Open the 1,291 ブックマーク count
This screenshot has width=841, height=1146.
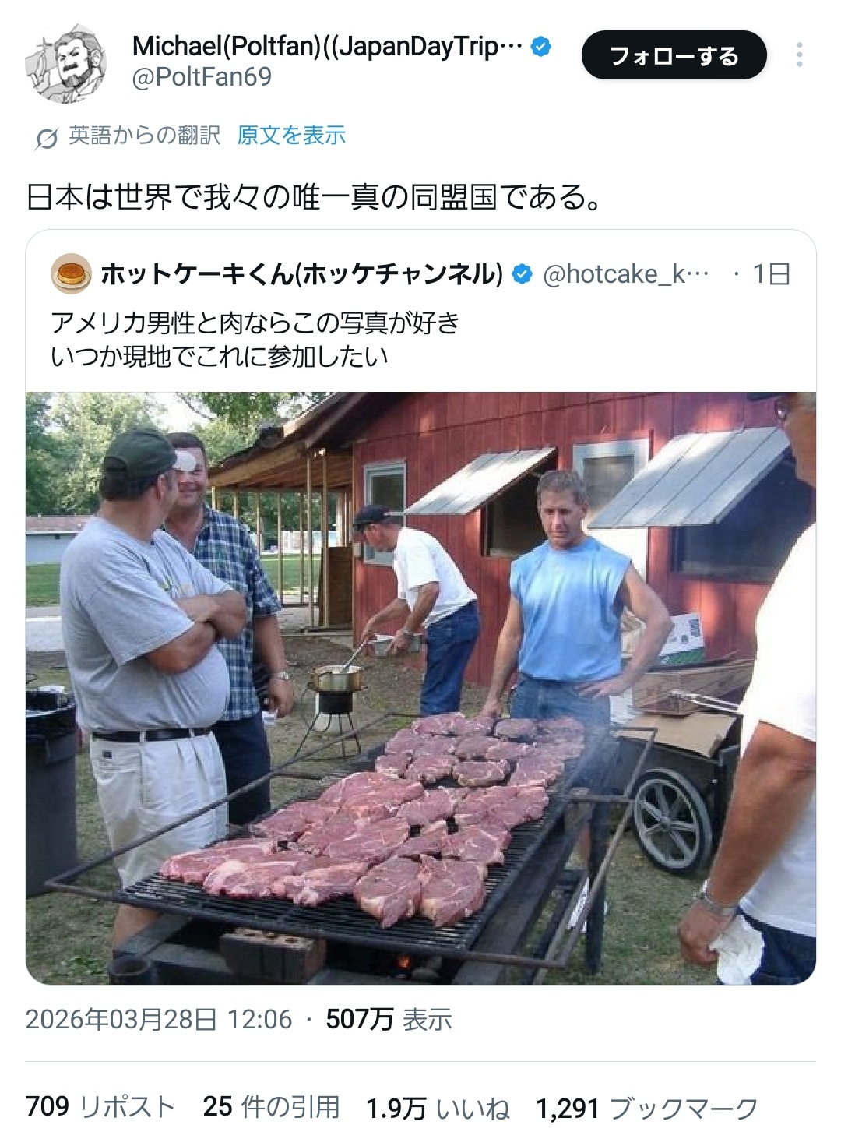(647, 1107)
